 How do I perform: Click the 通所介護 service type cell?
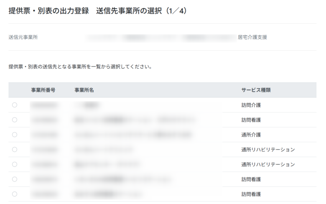[x=251, y=135]
